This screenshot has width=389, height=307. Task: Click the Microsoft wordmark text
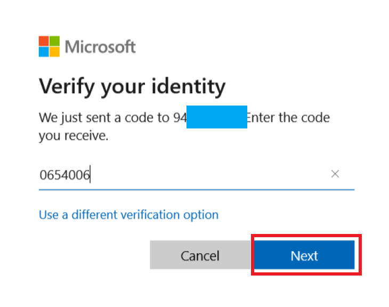100,47
